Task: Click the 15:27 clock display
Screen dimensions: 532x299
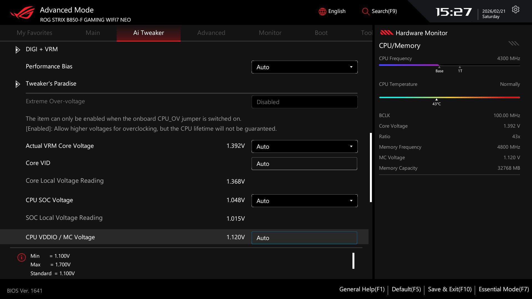Action: pos(454,12)
